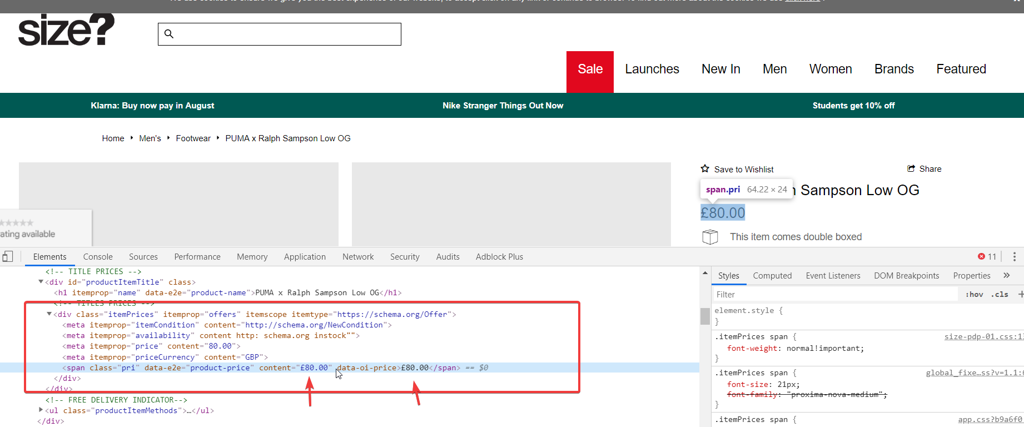
Task: Open the Women menu item
Action: click(x=831, y=69)
